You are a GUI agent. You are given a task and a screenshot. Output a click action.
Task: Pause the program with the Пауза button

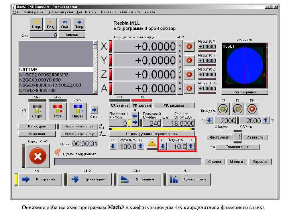point(78,111)
